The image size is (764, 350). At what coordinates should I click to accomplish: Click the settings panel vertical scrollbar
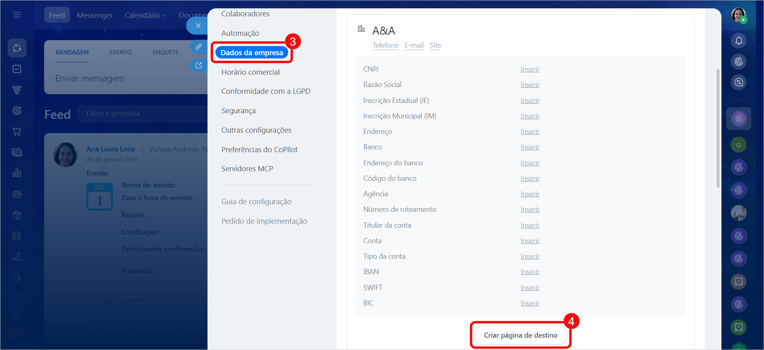[x=717, y=128]
